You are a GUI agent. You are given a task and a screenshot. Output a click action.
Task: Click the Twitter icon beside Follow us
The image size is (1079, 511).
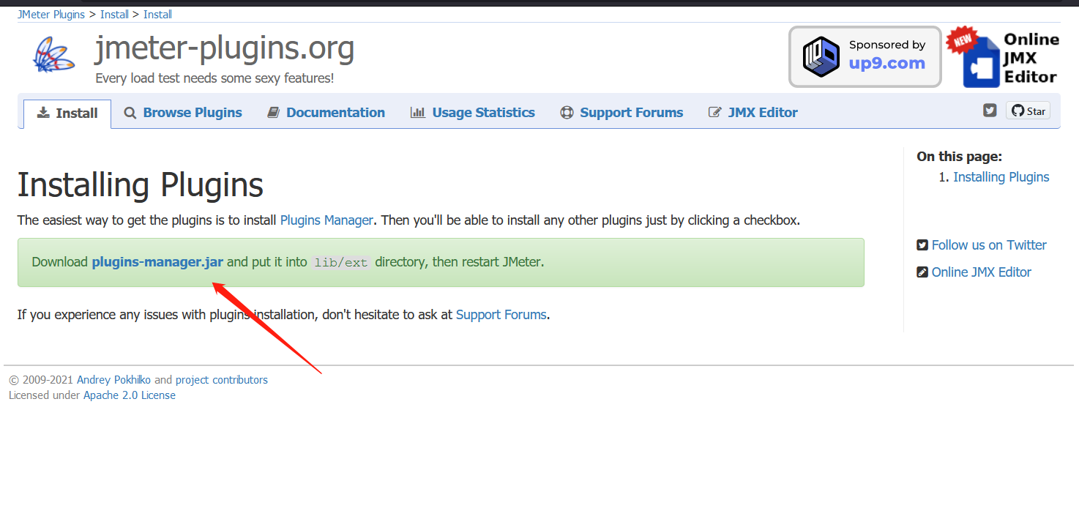coord(922,245)
